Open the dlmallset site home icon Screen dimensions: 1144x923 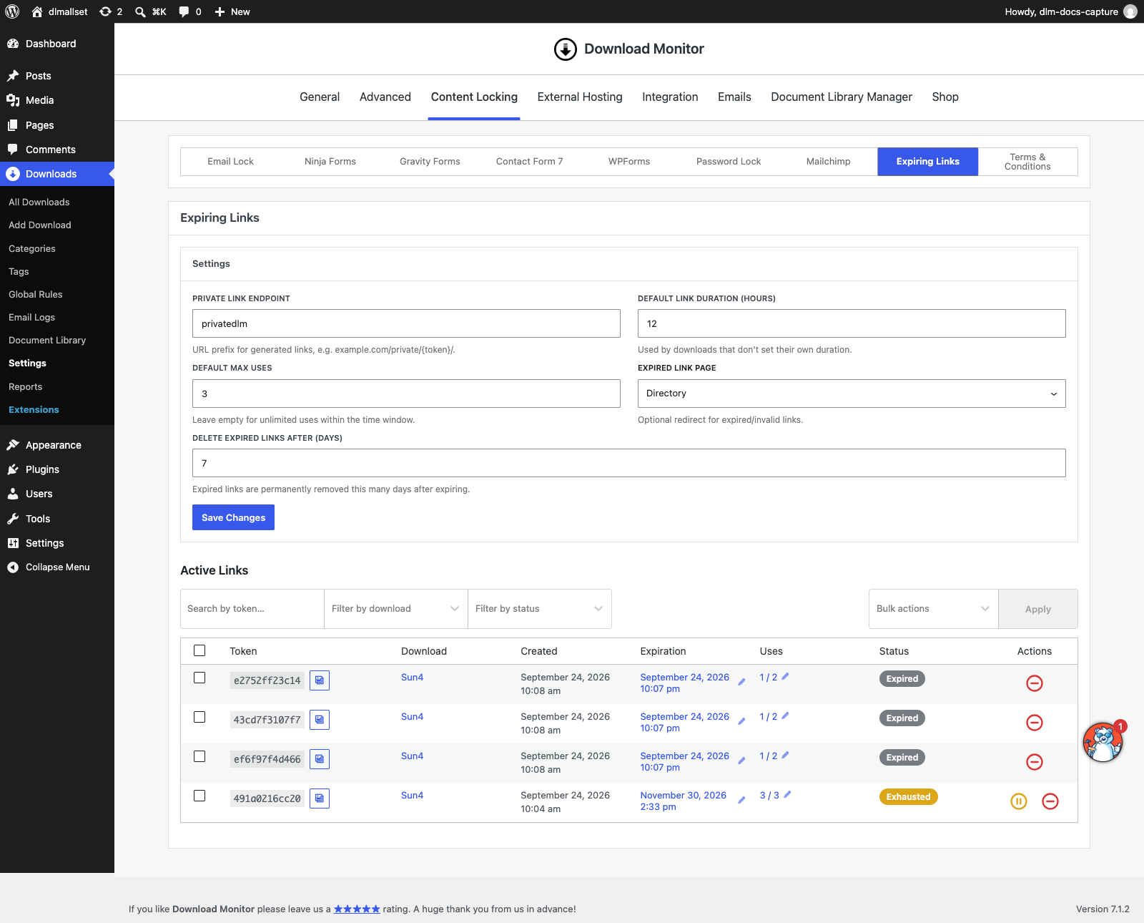[37, 11]
